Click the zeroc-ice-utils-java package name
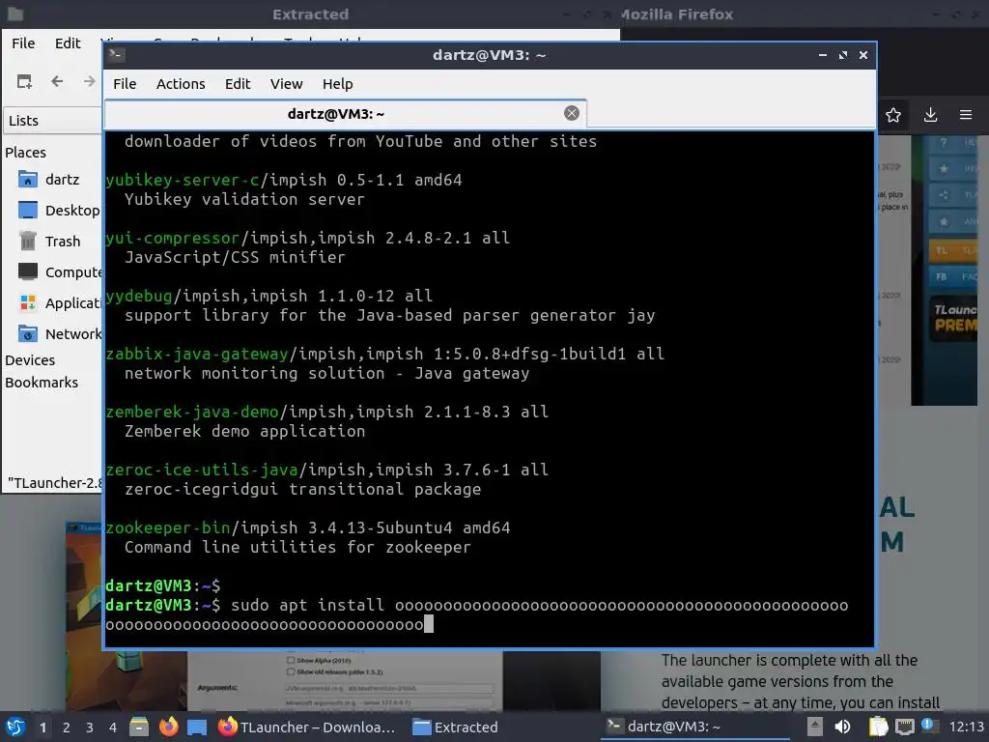The width and height of the screenshot is (989, 742). (202, 471)
